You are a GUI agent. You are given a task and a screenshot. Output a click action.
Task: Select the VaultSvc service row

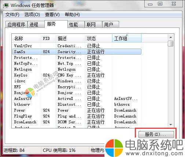[77, 46]
